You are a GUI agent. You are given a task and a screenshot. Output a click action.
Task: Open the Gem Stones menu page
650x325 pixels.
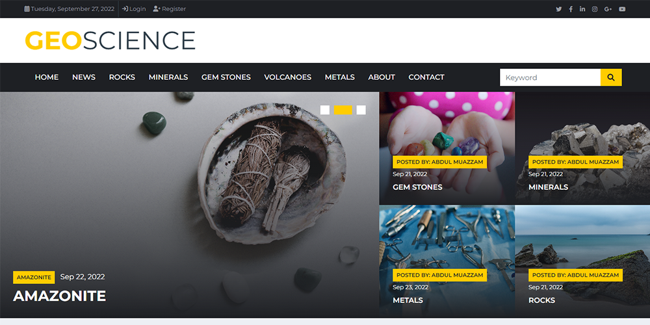[x=226, y=77]
